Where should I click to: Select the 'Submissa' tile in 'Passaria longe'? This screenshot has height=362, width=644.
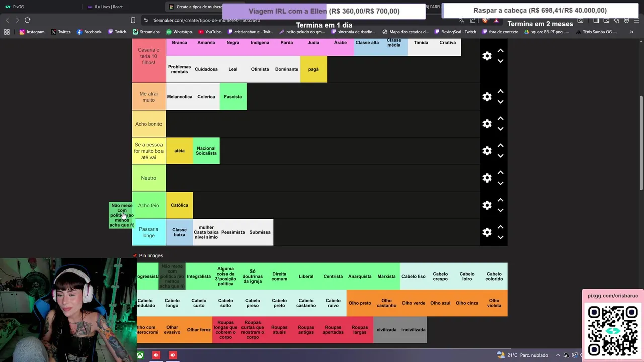coord(260,232)
